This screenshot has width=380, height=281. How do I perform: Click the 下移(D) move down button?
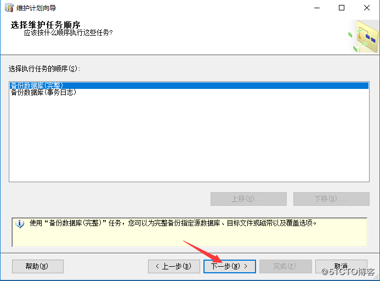coord(331,199)
